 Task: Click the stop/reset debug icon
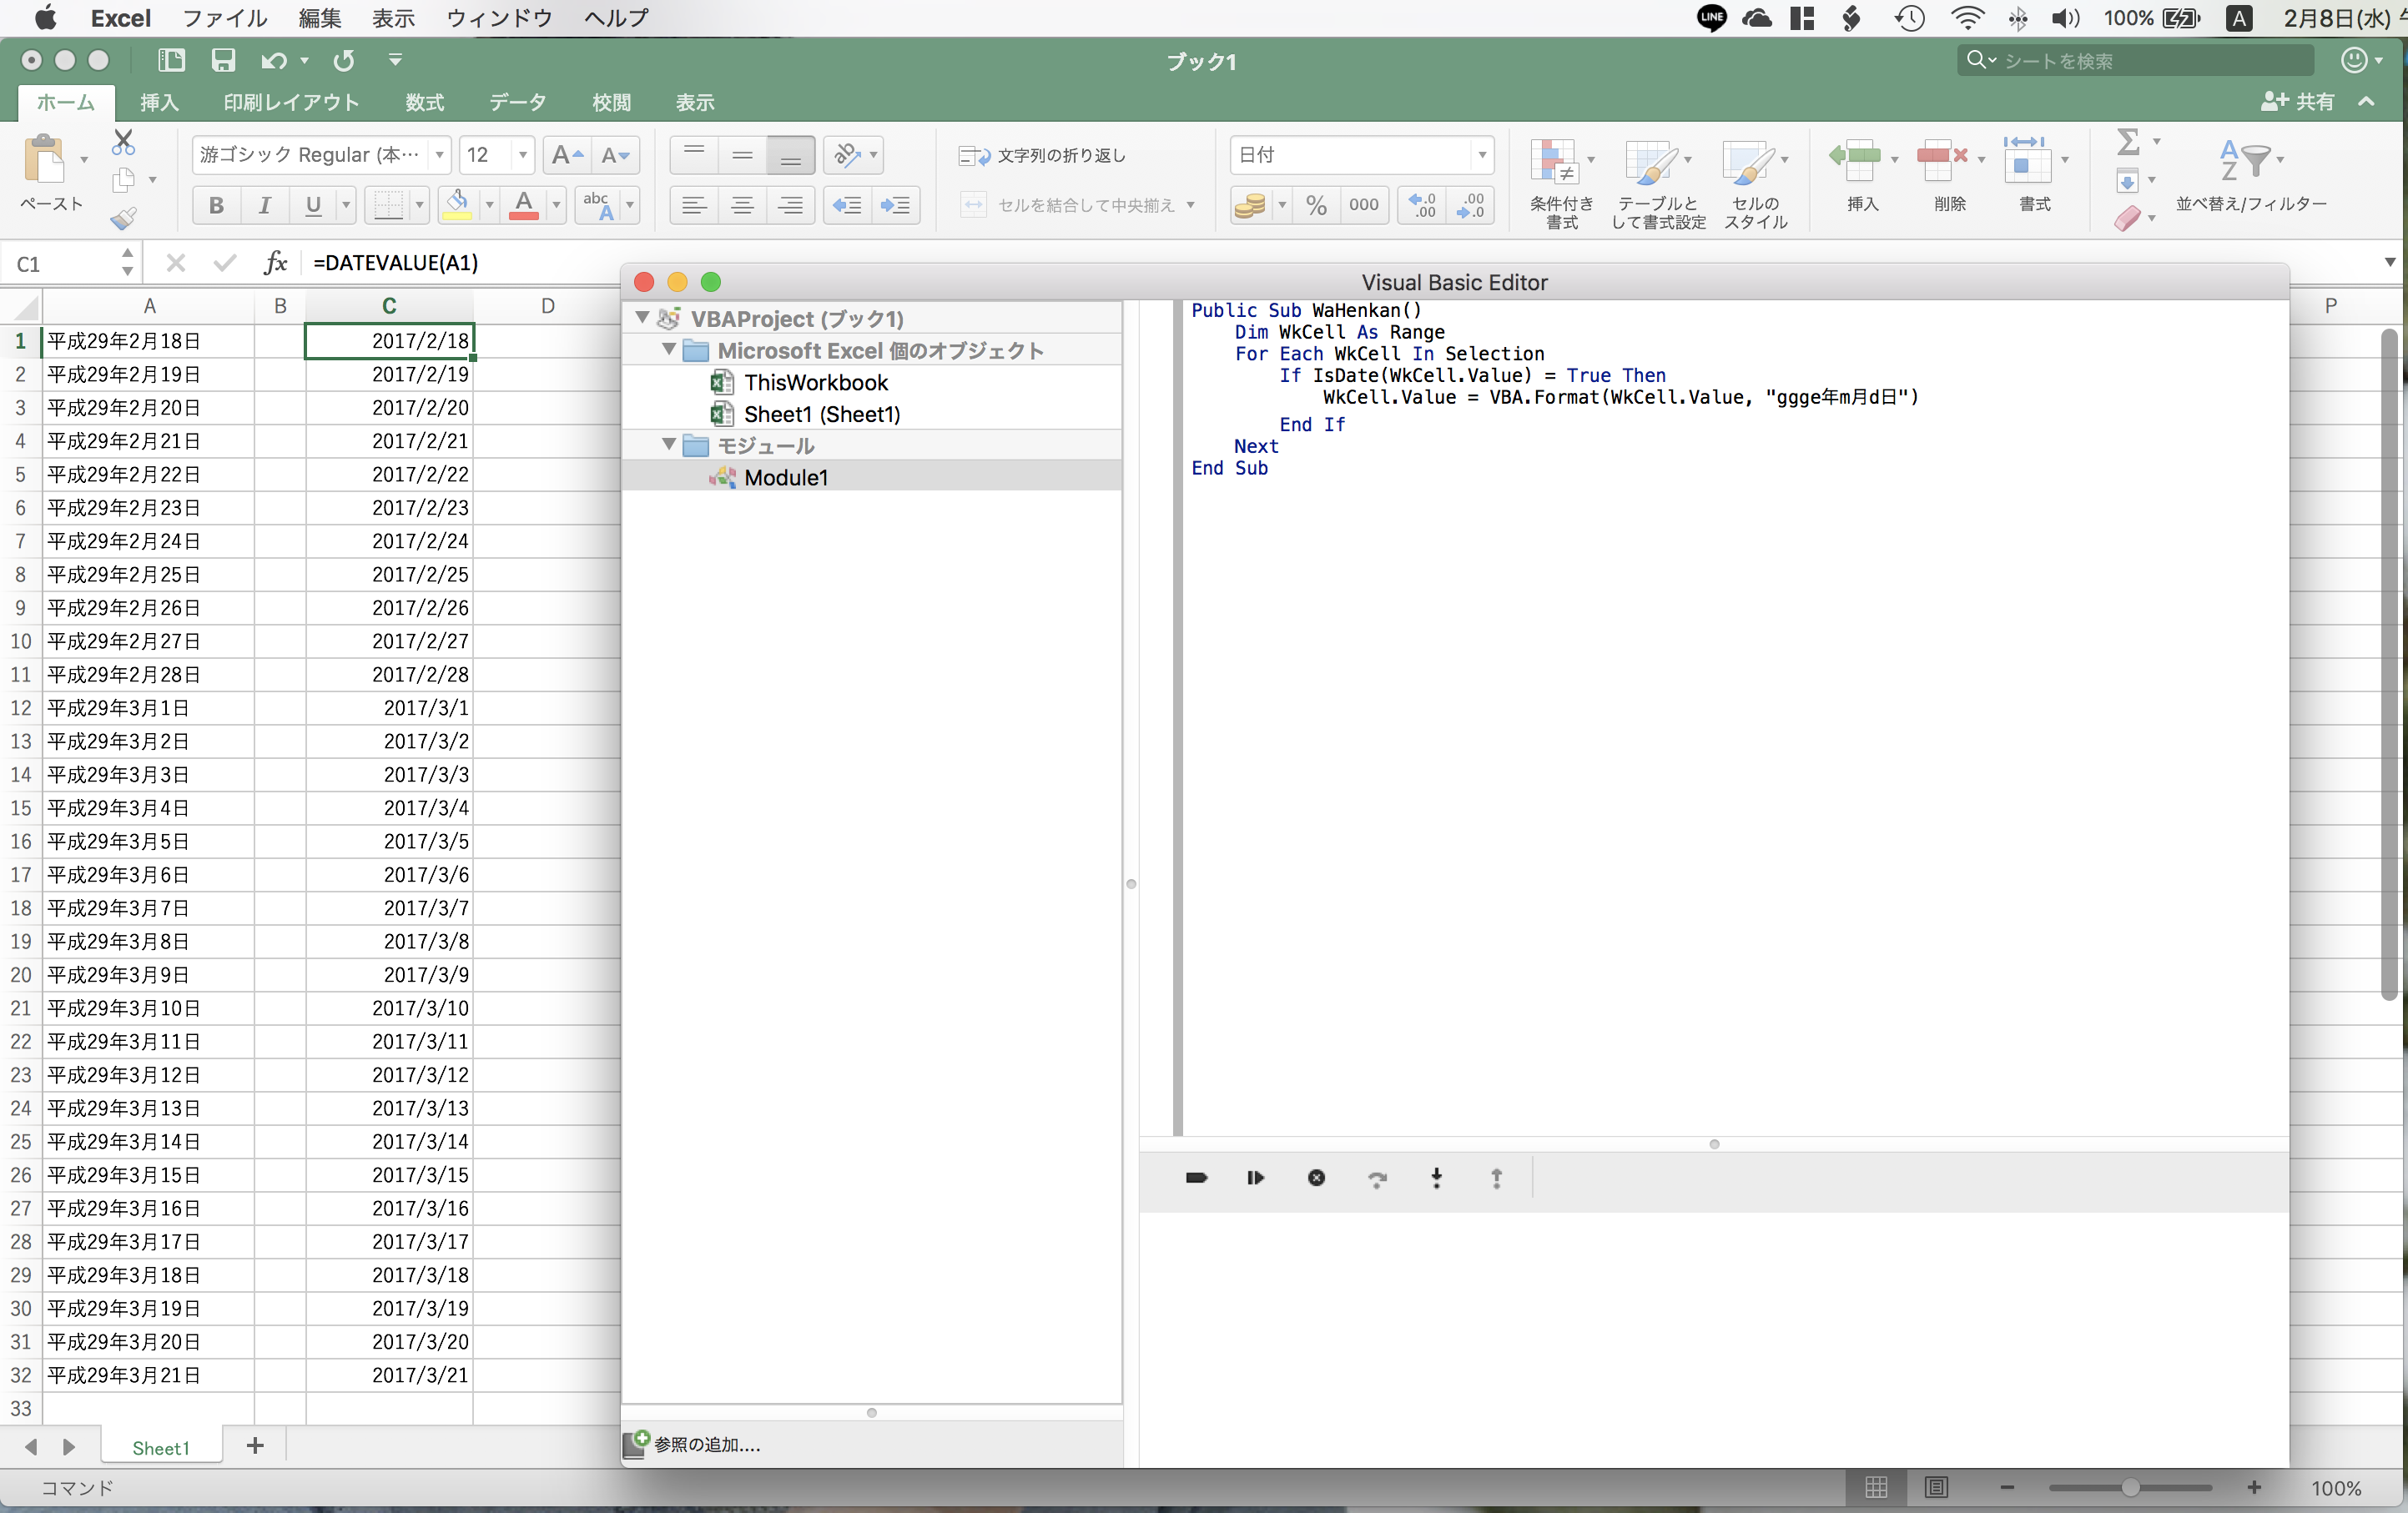(x=1316, y=1179)
